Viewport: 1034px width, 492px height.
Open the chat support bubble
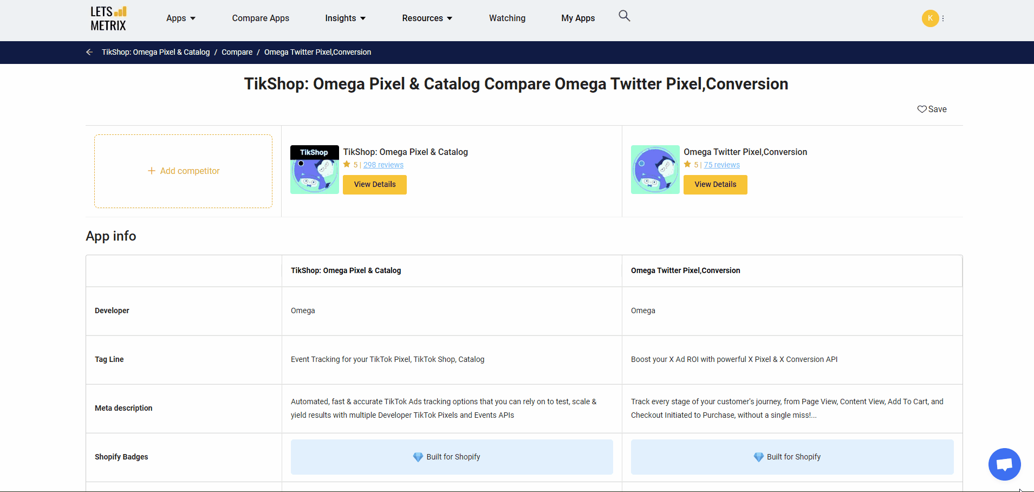[x=1004, y=464]
